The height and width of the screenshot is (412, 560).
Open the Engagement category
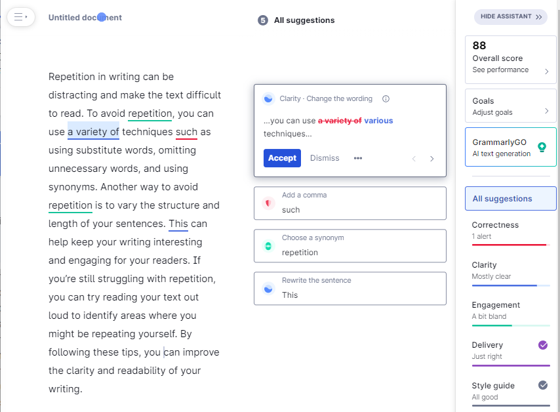(510, 310)
